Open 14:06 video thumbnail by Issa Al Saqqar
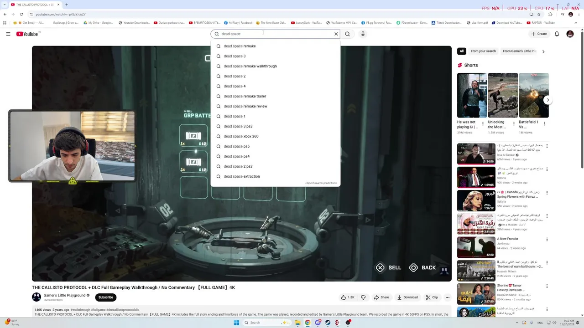The height and width of the screenshot is (328, 584). tap(476, 154)
